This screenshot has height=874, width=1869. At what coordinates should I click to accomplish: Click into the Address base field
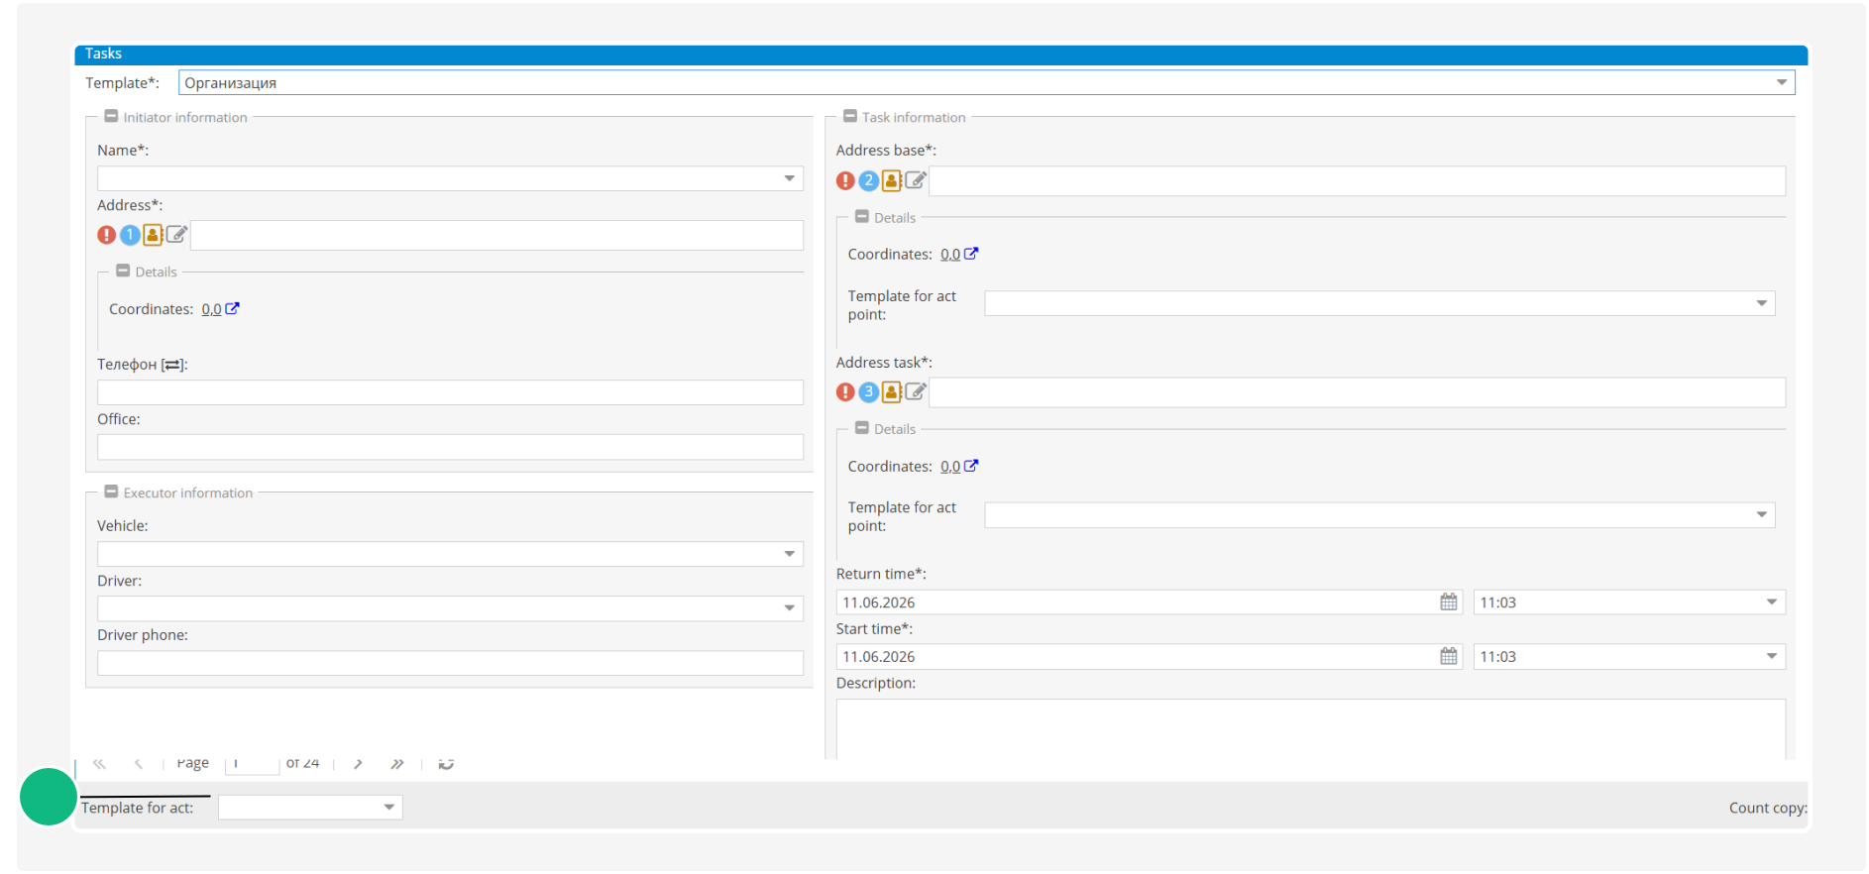click(x=1357, y=181)
